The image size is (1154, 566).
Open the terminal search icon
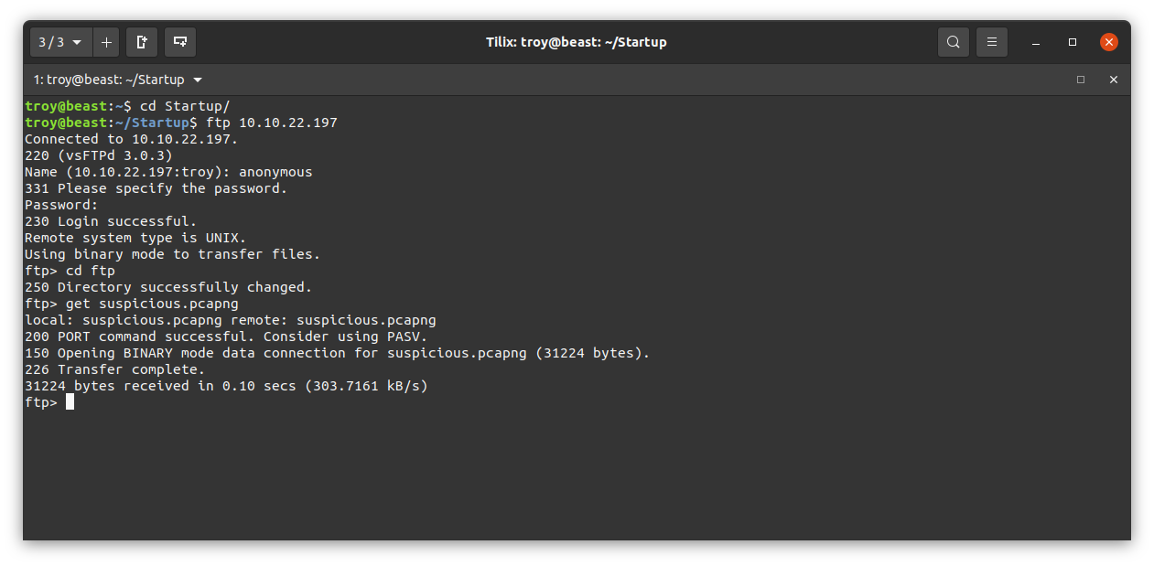954,42
